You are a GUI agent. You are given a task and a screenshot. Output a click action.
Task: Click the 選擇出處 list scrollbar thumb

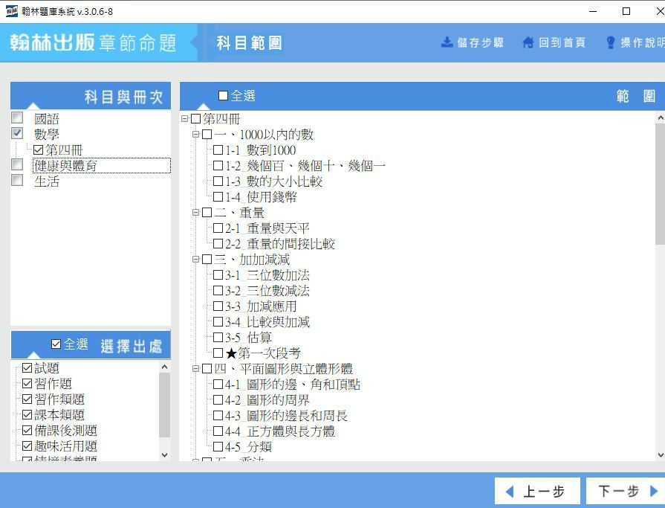164,405
